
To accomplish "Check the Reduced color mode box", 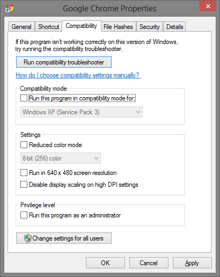I will 24,145.
